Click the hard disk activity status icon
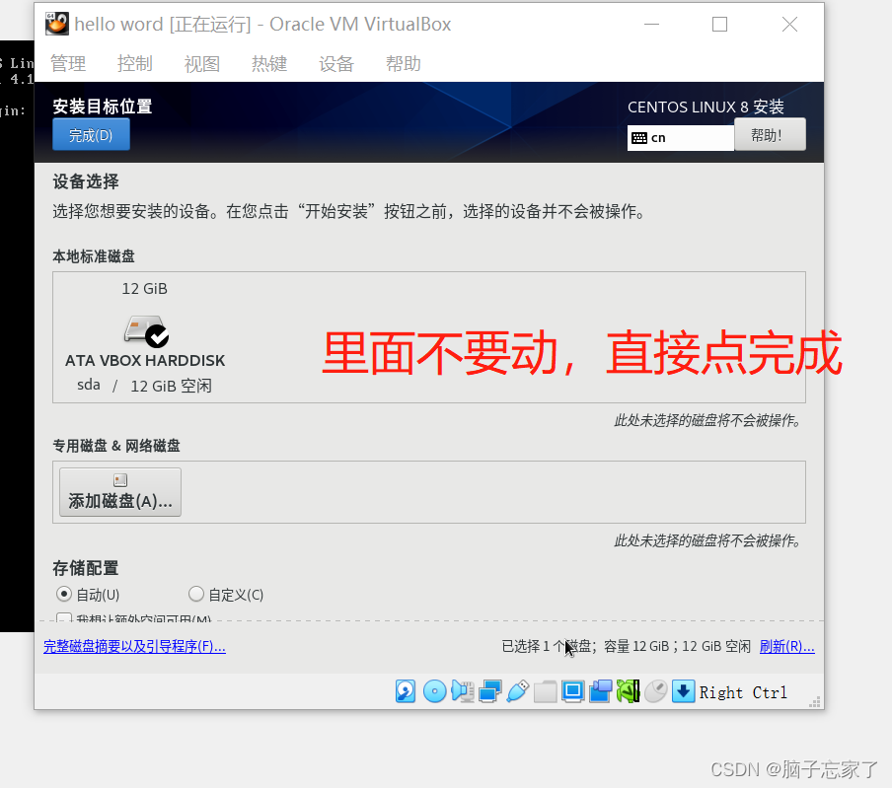 [x=406, y=691]
